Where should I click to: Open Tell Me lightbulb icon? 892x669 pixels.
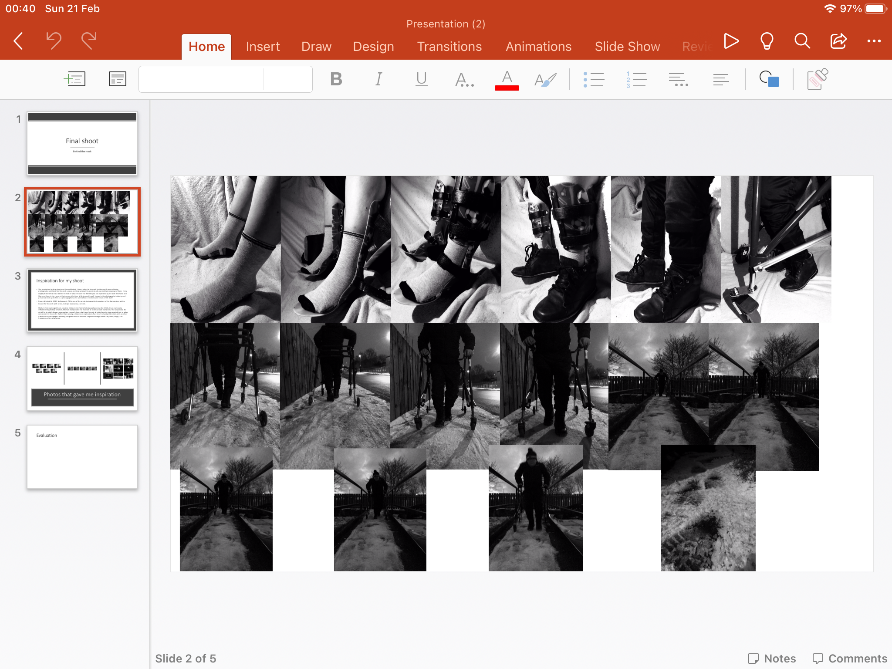(767, 41)
